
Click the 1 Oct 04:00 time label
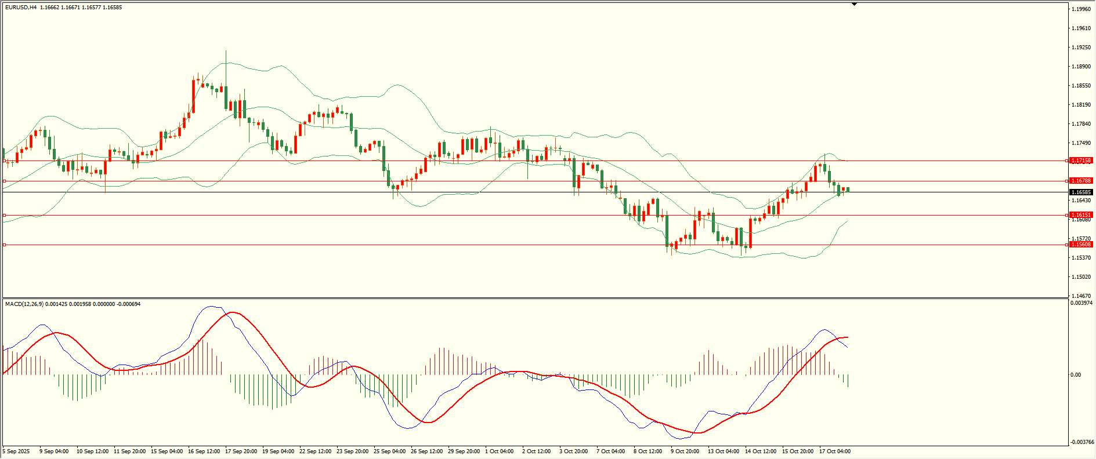499,451
